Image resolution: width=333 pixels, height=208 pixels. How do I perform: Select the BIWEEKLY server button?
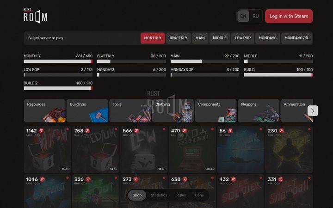click(179, 38)
